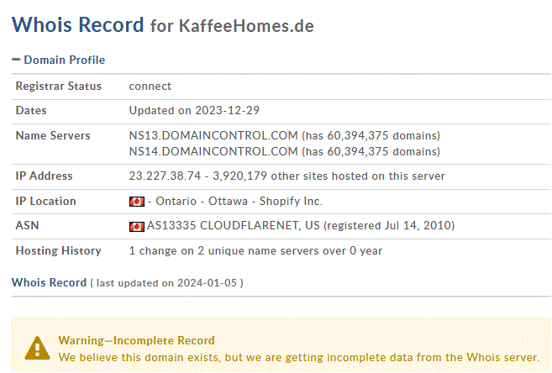
Task: Click the Registrar Status value connect
Action: (x=150, y=87)
